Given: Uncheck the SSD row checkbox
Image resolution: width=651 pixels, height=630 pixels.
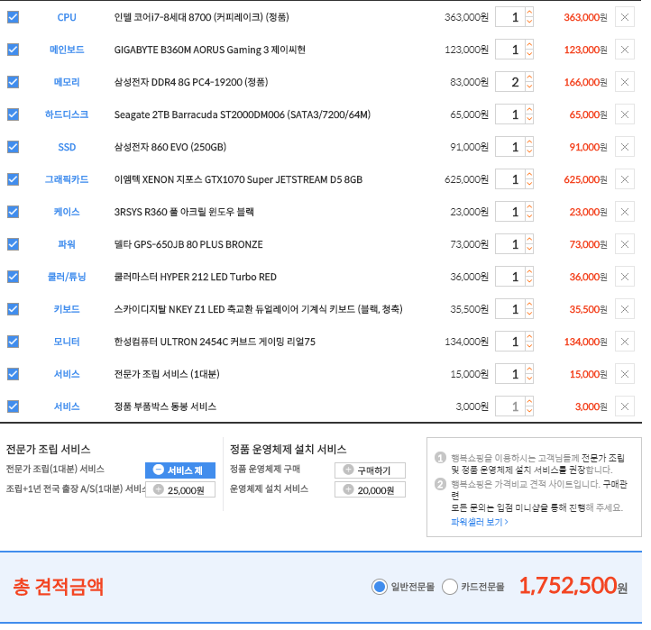Looking at the screenshot, I should tap(13, 147).
